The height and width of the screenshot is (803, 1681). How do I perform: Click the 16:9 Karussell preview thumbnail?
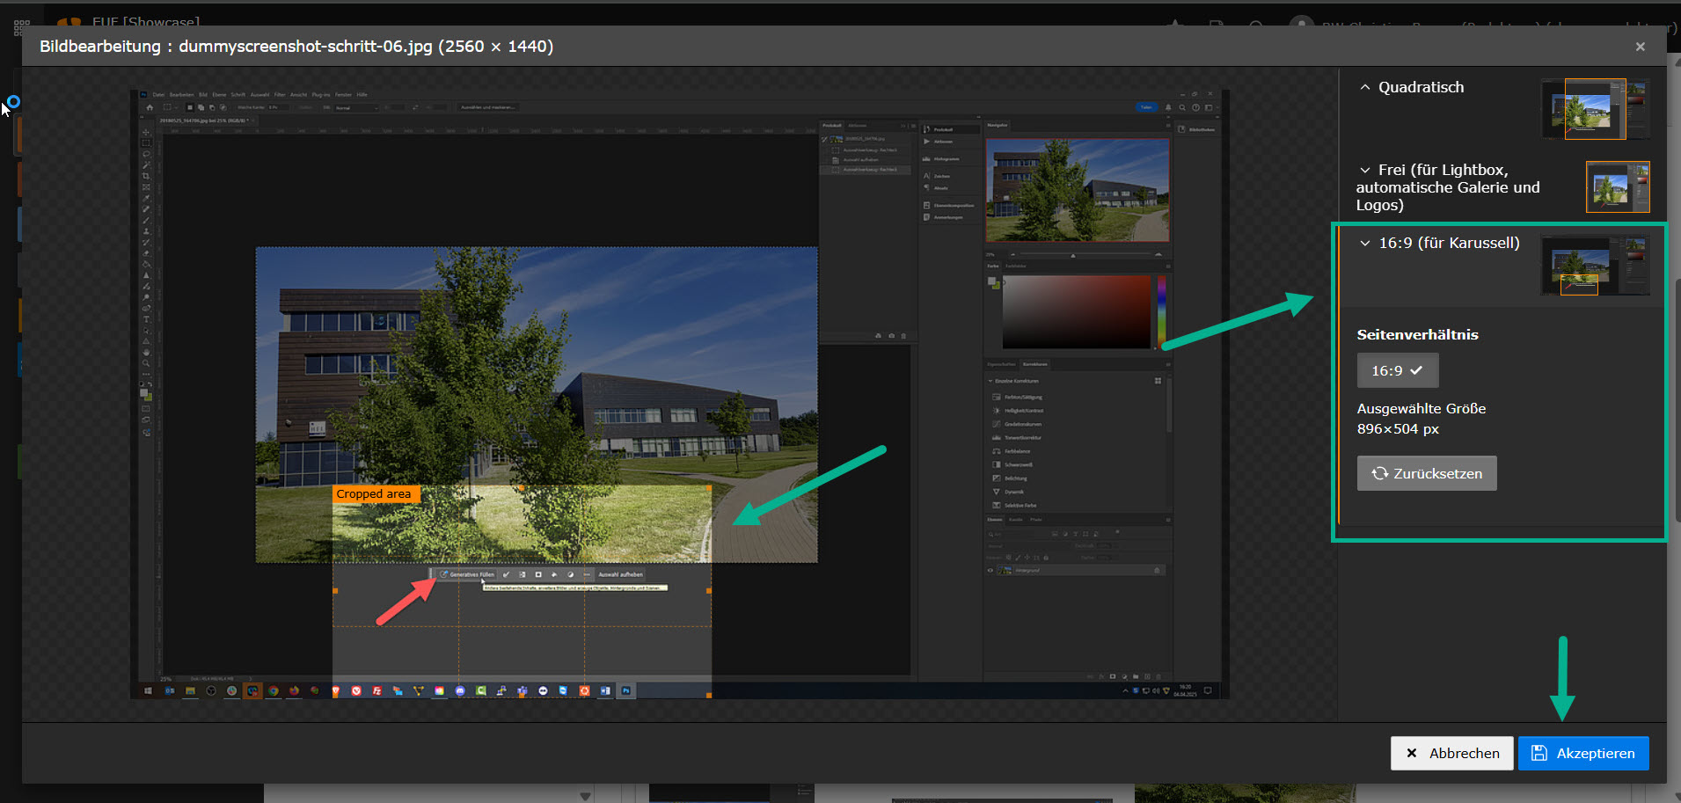coord(1595,266)
